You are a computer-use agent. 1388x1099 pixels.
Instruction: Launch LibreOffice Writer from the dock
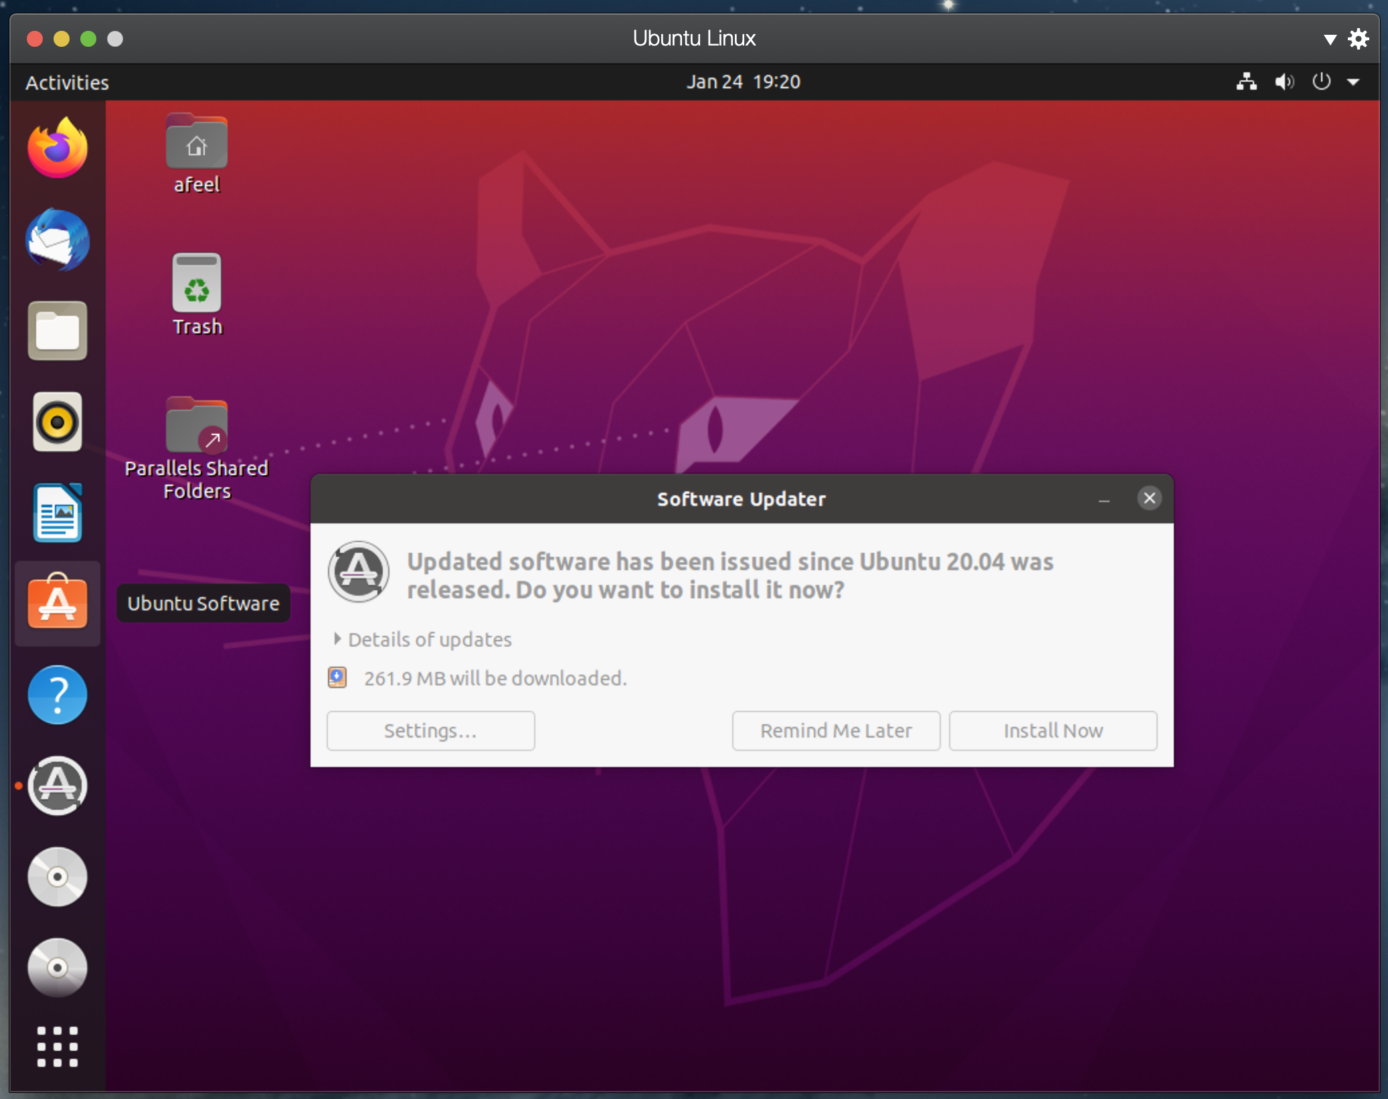(58, 513)
